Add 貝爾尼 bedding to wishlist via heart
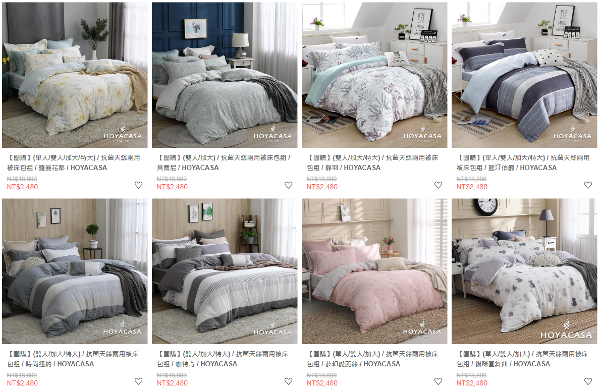This screenshot has width=600, height=389. tap(289, 185)
